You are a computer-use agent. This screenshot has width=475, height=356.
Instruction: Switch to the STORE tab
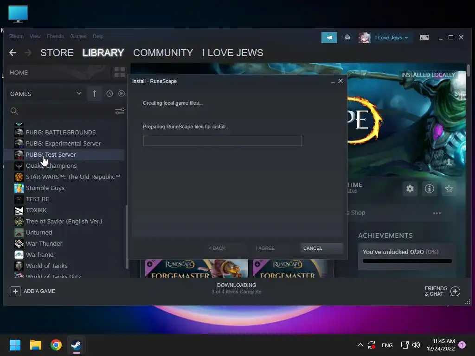pos(57,53)
